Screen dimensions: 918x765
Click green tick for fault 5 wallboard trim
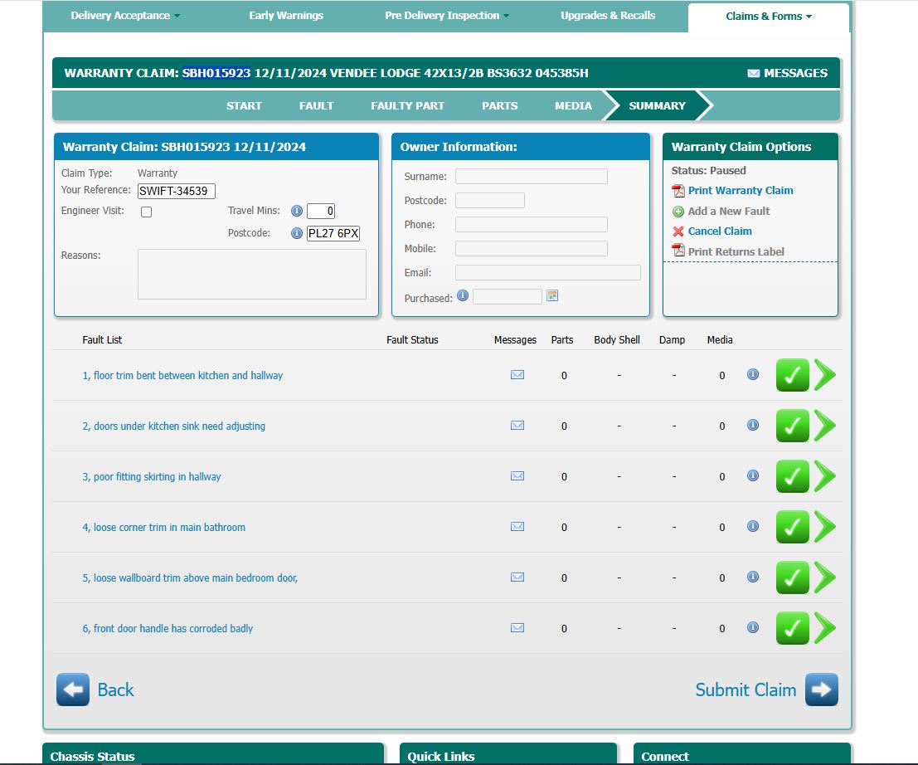pyautogui.click(x=792, y=577)
